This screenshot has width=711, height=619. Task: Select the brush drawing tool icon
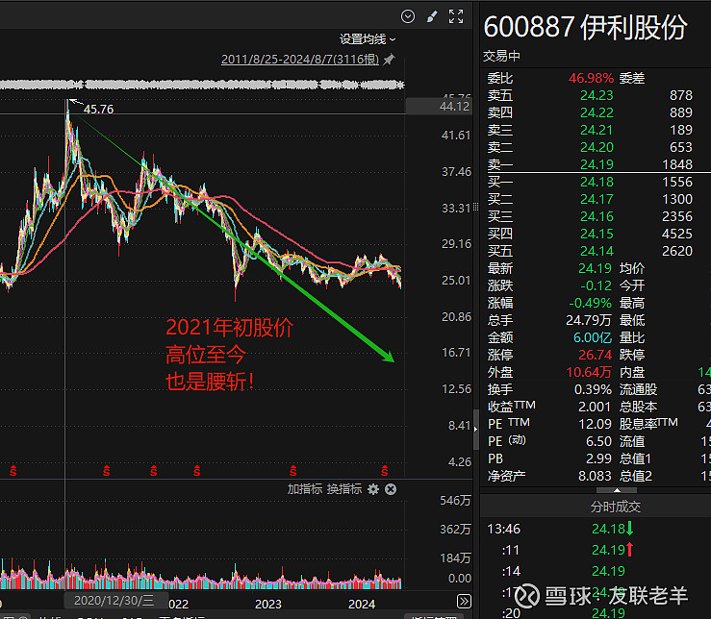432,16
